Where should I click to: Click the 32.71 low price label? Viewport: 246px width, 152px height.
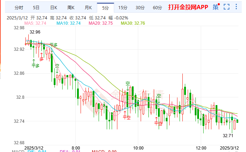pos(228,135)
